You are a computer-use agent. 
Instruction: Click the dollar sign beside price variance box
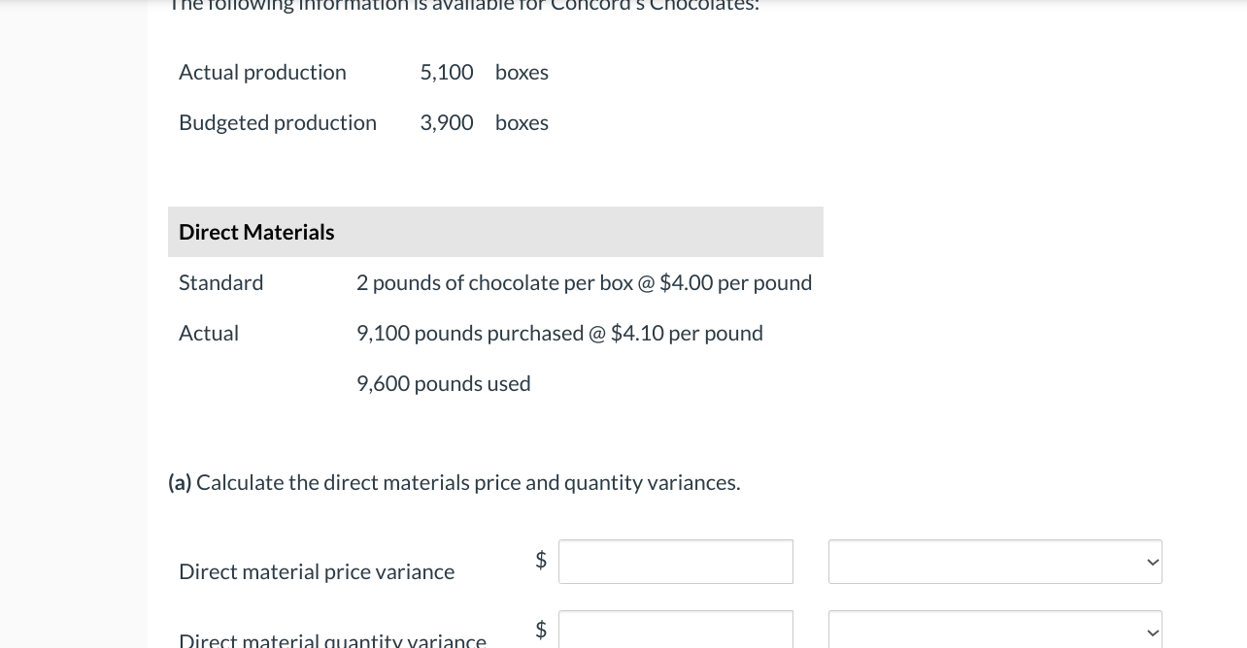[541, 560]
